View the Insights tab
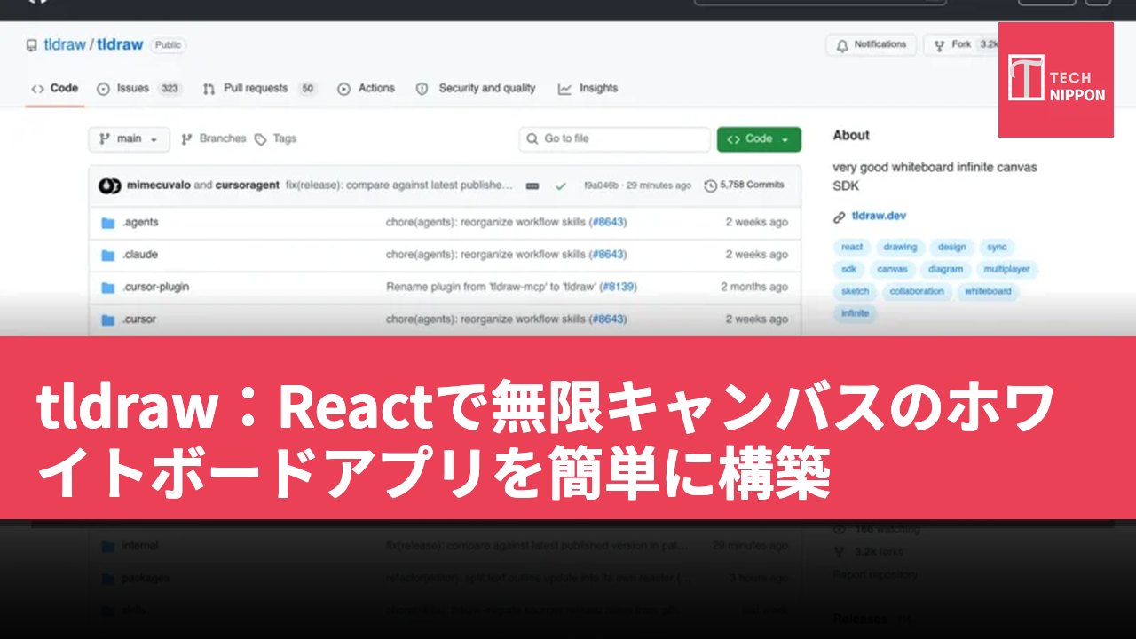This screenshot has width=1136, height=639. [x=588, y=89]
